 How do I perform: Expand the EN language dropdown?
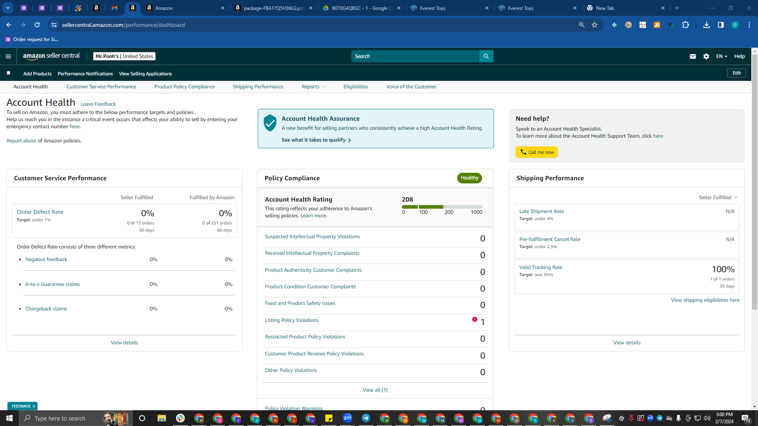pos(722,56)
